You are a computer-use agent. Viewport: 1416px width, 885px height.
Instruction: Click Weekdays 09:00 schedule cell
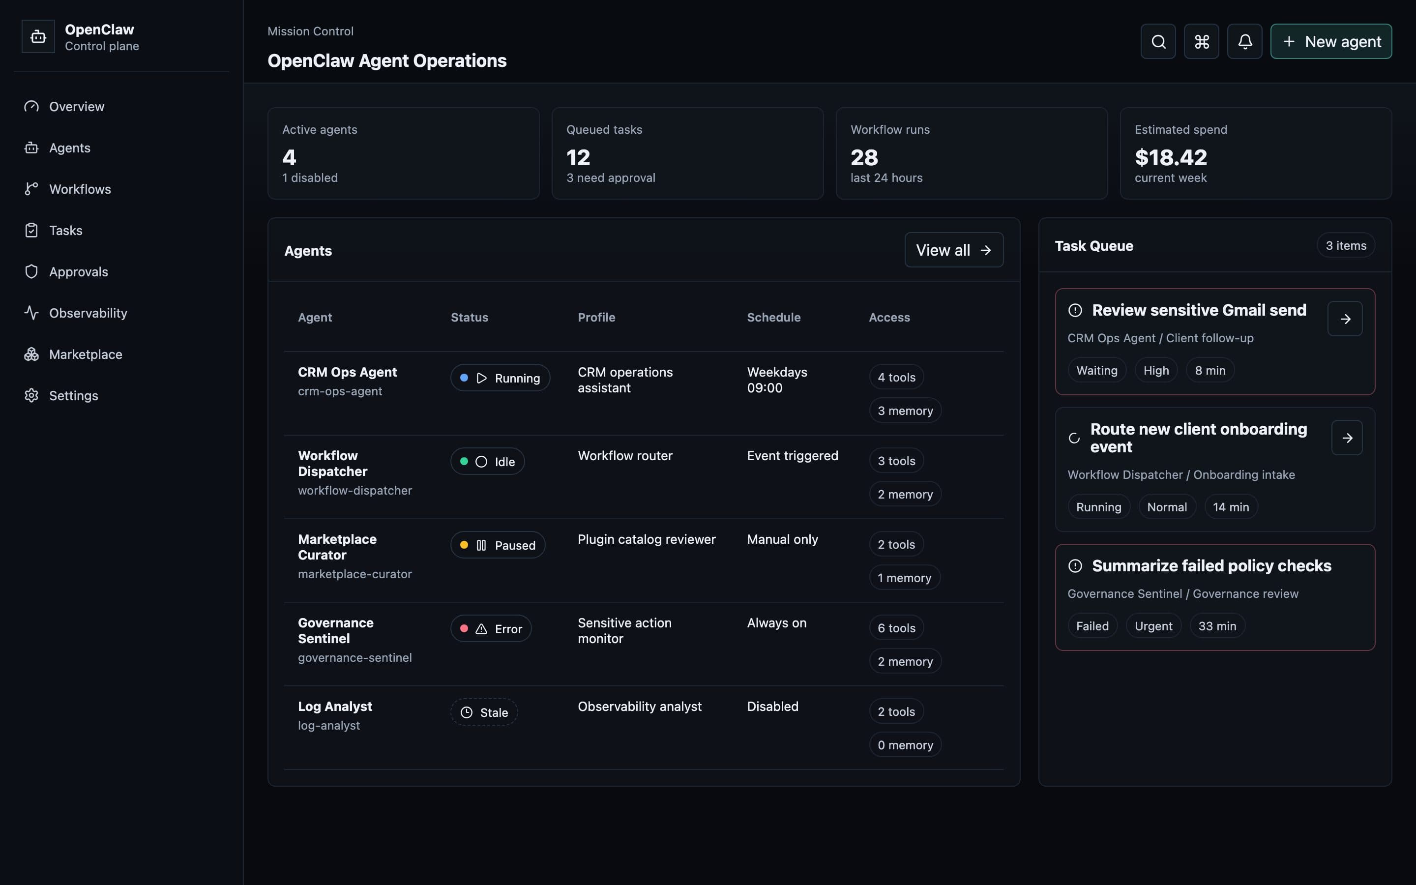coord(777,380)
